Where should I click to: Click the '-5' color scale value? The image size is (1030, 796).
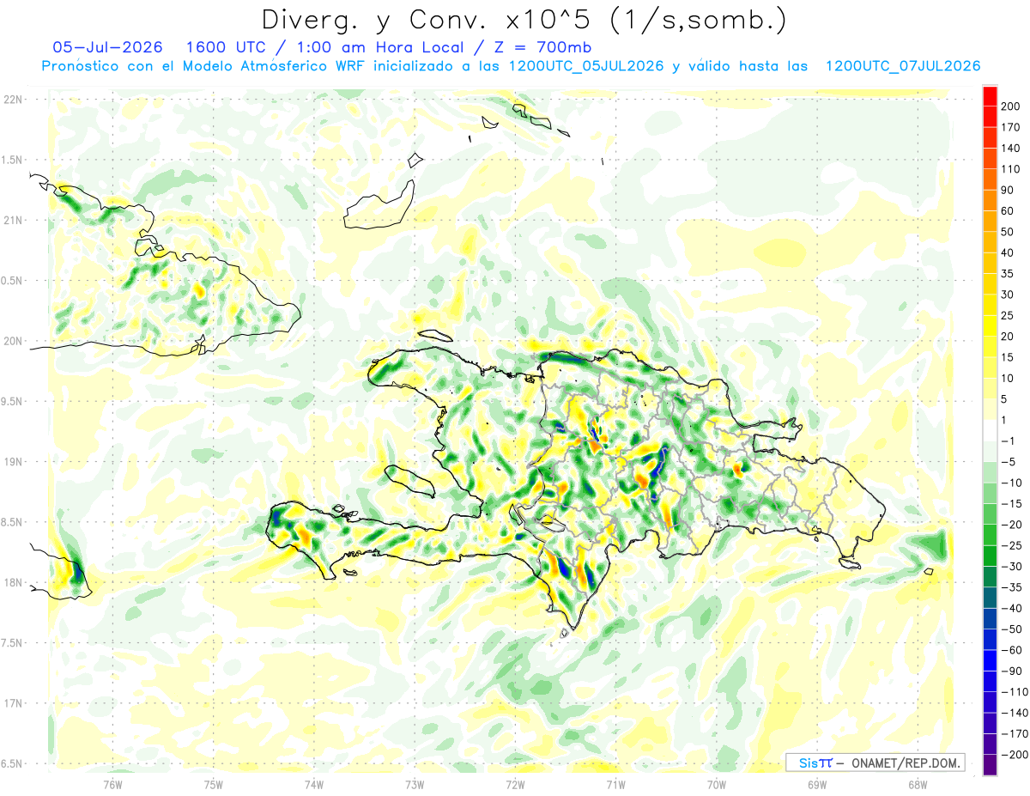pos(1008,462)
